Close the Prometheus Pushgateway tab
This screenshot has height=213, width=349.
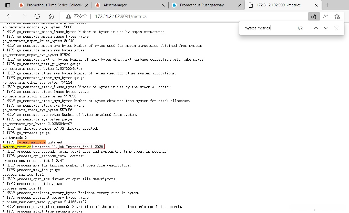[x=240, y=5]
